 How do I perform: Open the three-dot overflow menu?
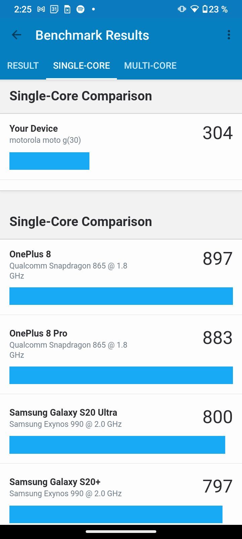click(229, 35)
